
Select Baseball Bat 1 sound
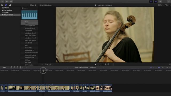point(29,48)
